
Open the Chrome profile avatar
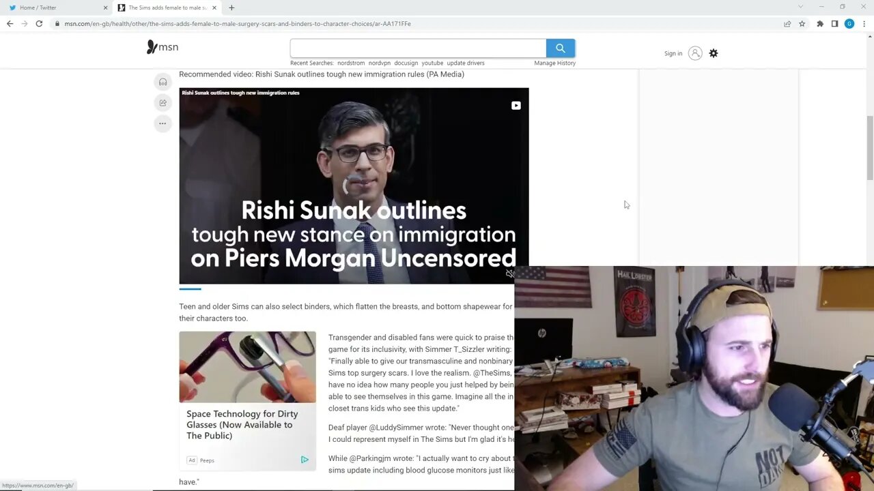pos(849,23)
